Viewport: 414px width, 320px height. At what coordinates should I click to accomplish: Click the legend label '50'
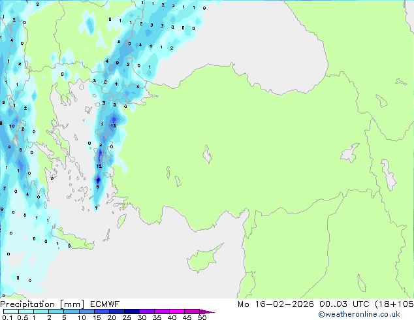202,317
